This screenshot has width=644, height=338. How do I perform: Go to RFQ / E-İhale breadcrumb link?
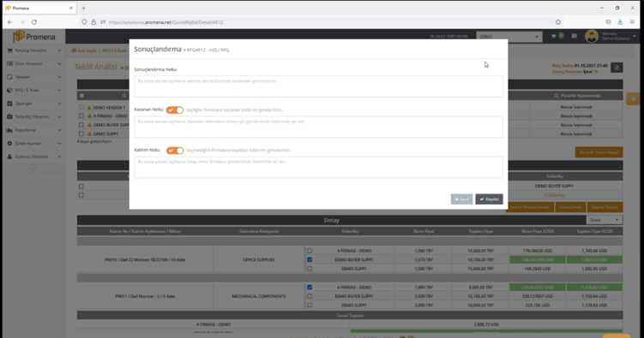click(x=115, y=50)
